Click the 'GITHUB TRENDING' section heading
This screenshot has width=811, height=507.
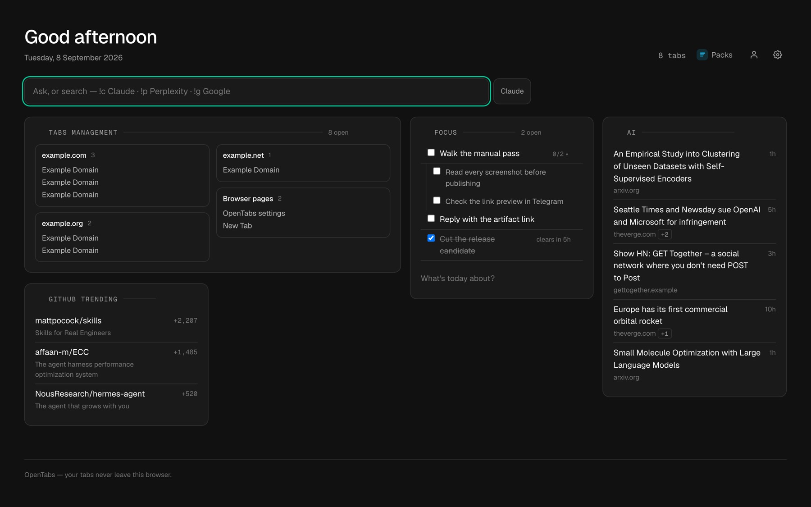83,299
